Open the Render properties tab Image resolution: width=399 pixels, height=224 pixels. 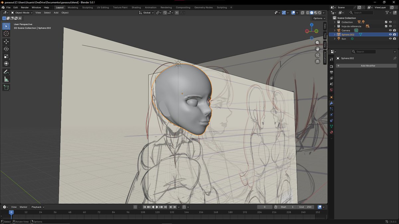click(x=332, y=66)
